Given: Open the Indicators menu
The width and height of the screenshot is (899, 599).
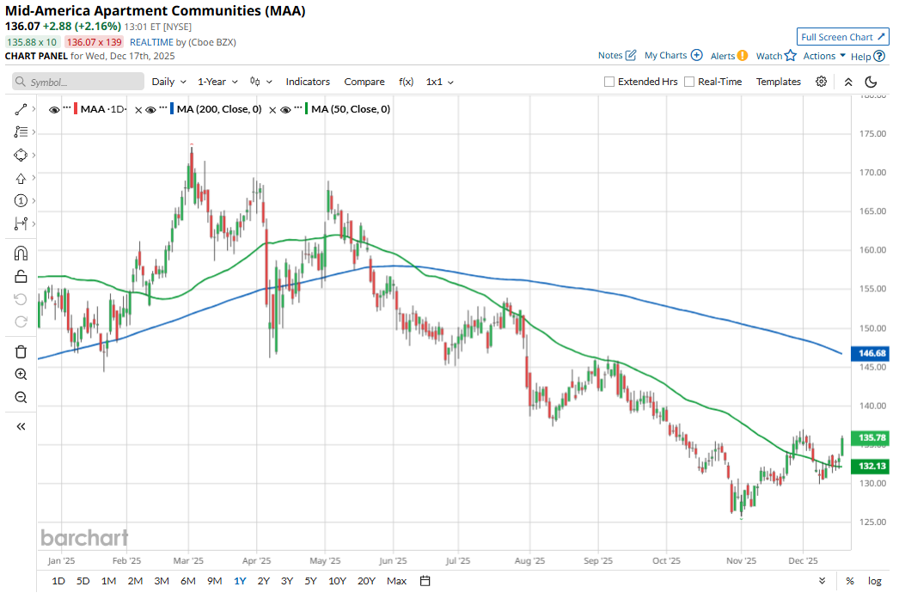Looking at the screenshot, I should click(x=308, y=82).
